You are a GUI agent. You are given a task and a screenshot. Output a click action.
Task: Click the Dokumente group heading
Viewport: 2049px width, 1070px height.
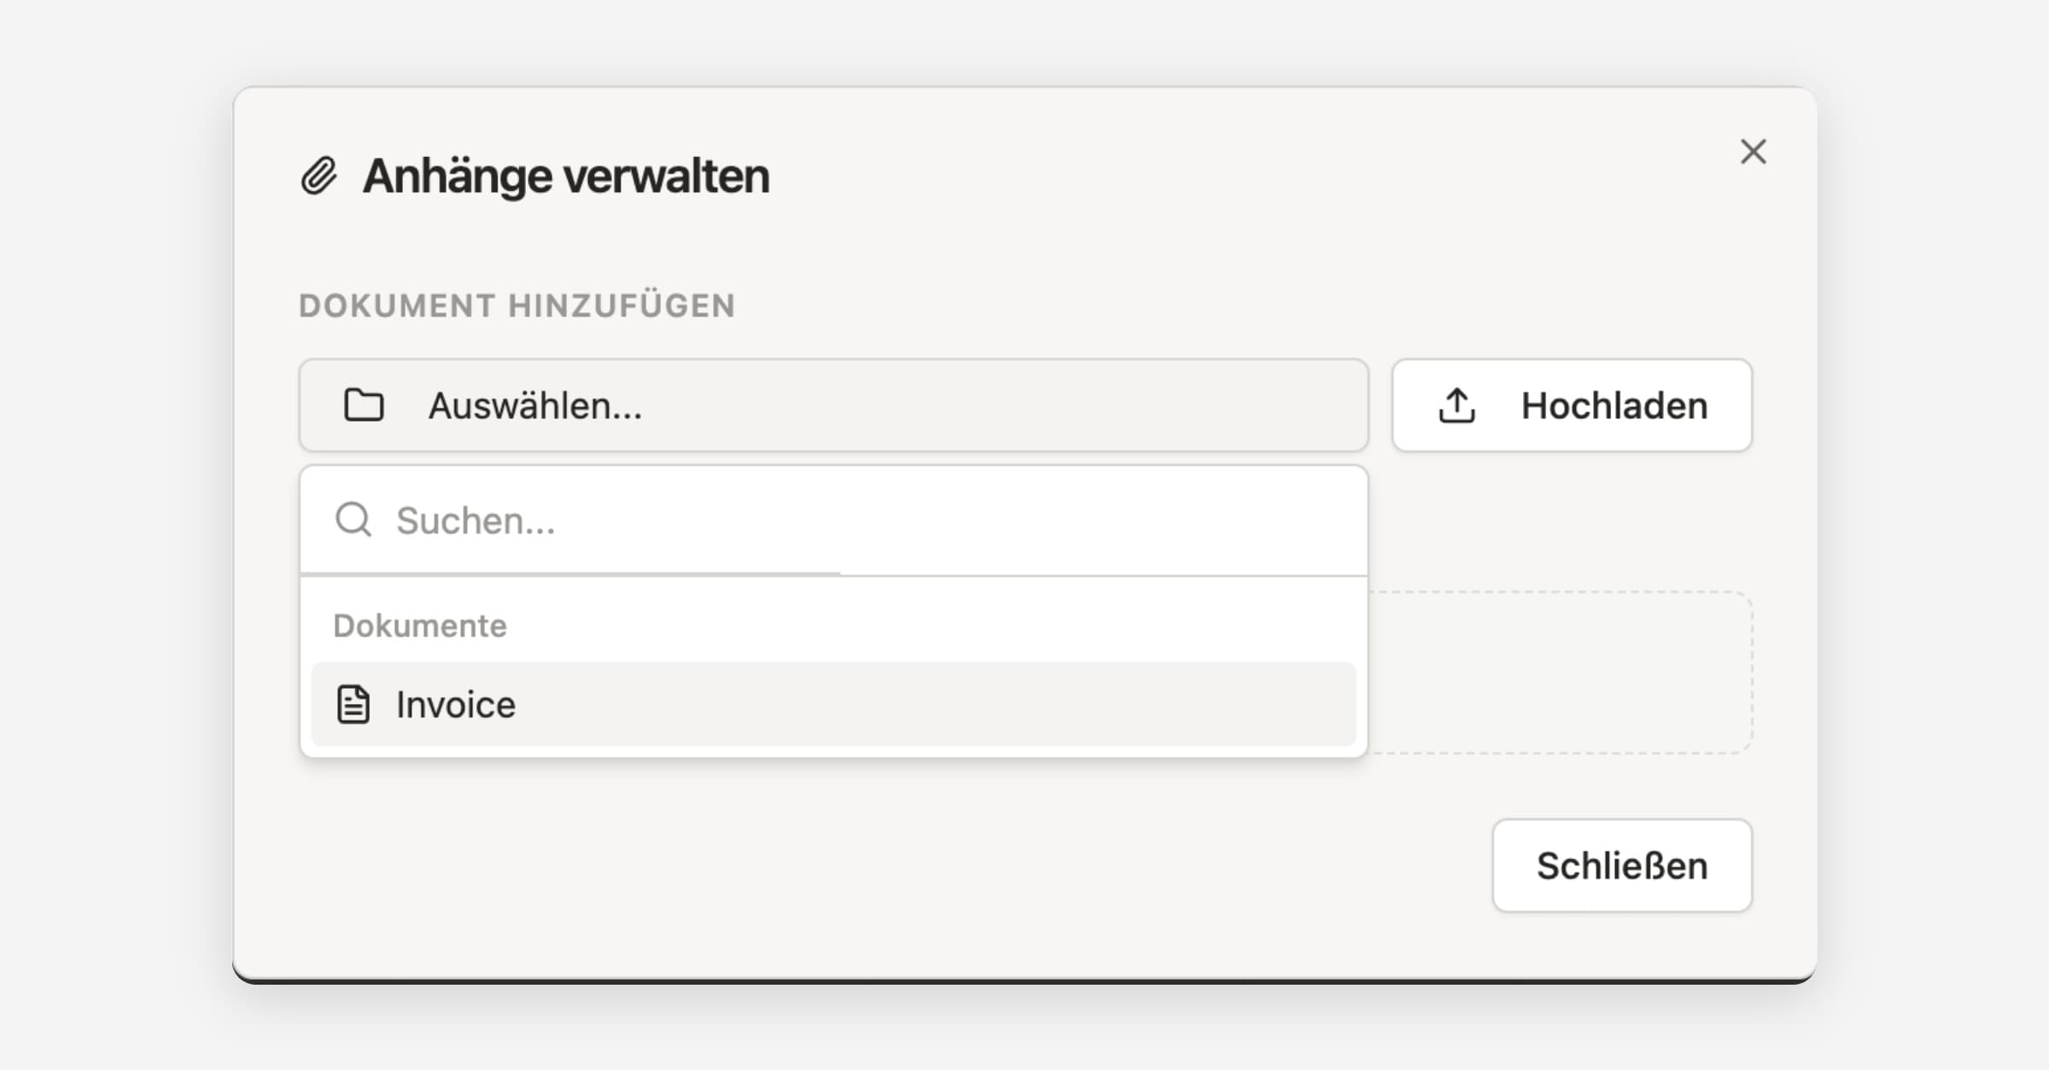tap(420, 625)
